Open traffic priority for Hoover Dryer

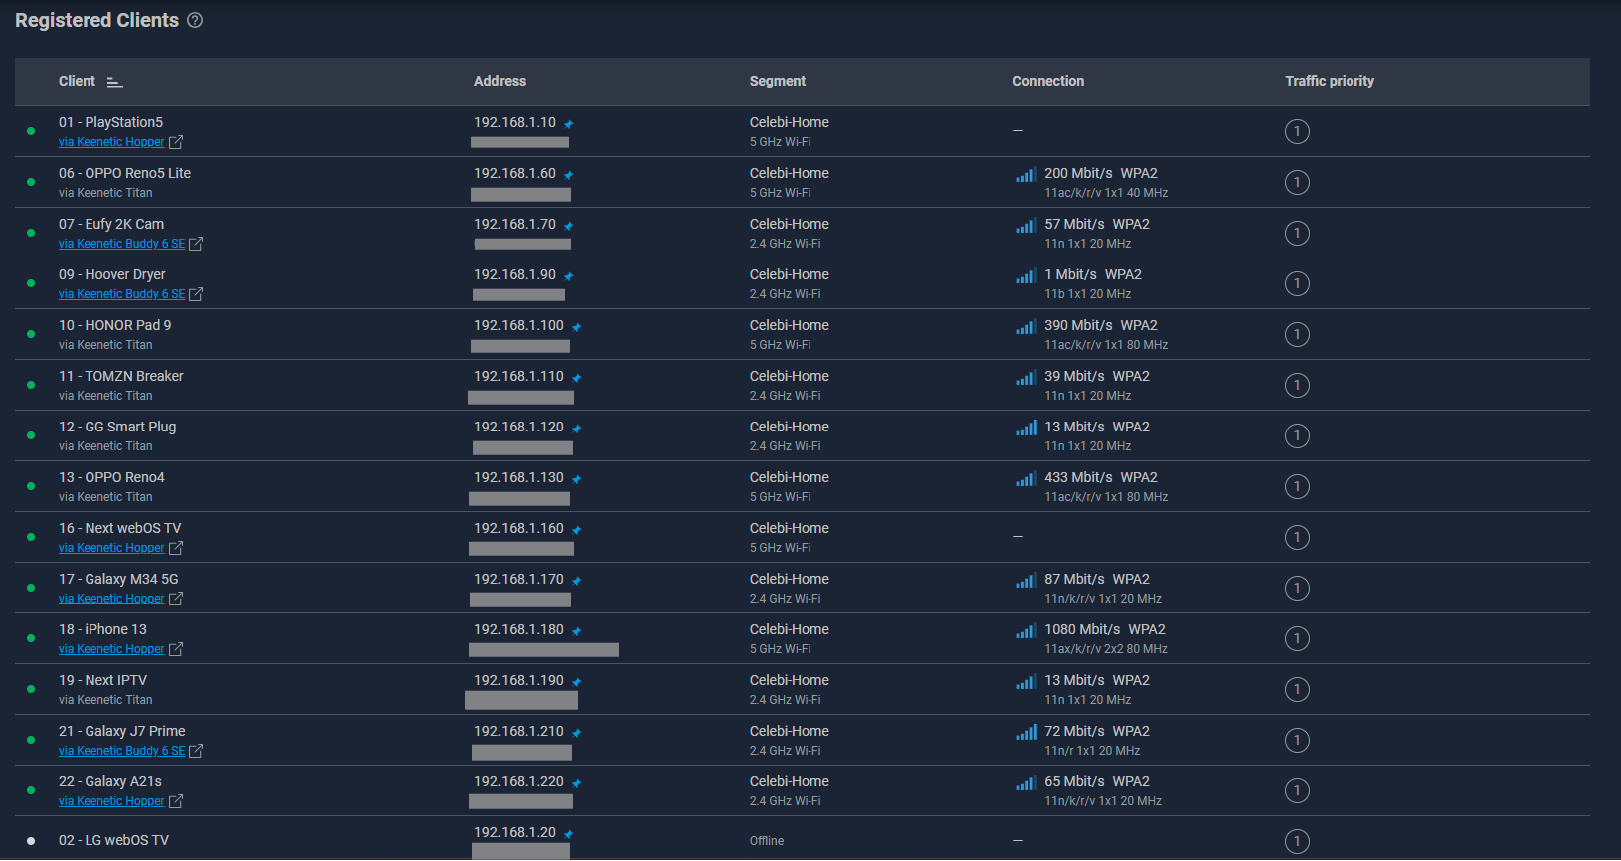(x=1297, y=283)
